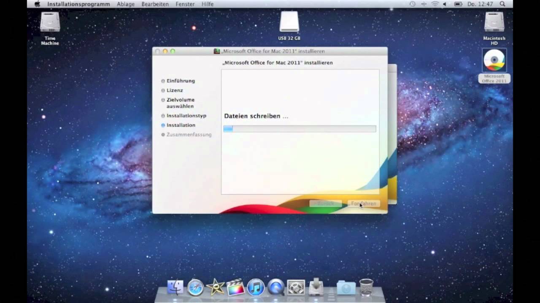Viewport: 540px width, 303px height.
Task: Close the installer window
Action: coord(158,51)
